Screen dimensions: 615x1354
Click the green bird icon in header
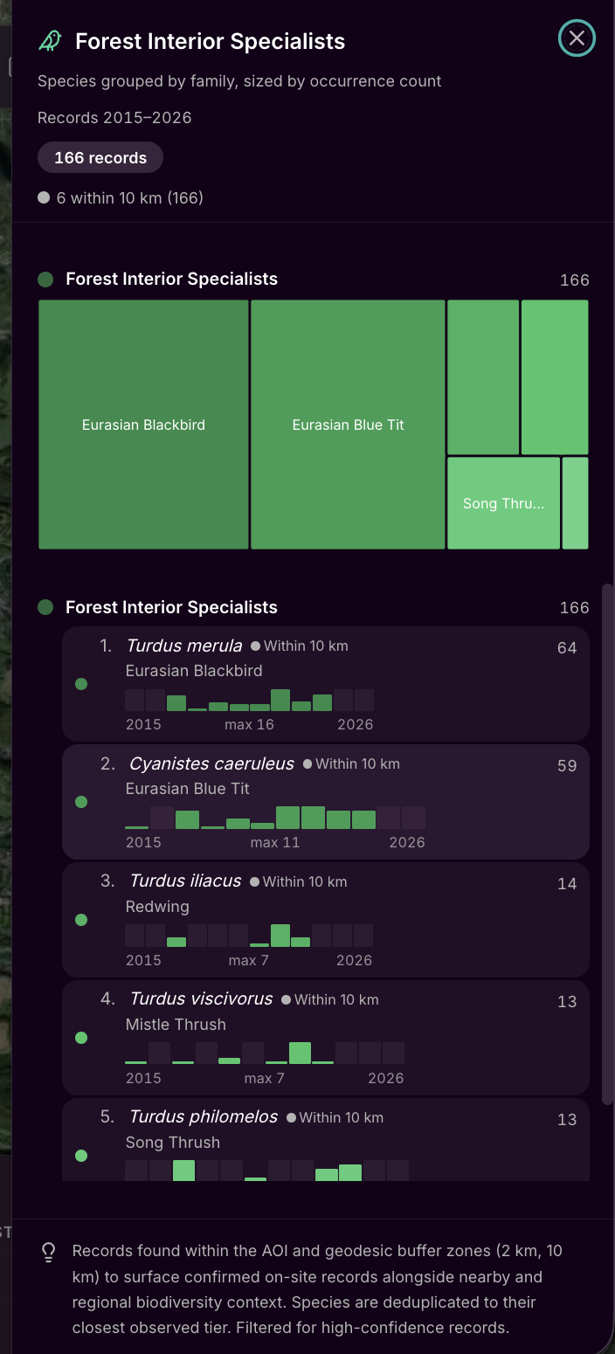pos(51,41)
